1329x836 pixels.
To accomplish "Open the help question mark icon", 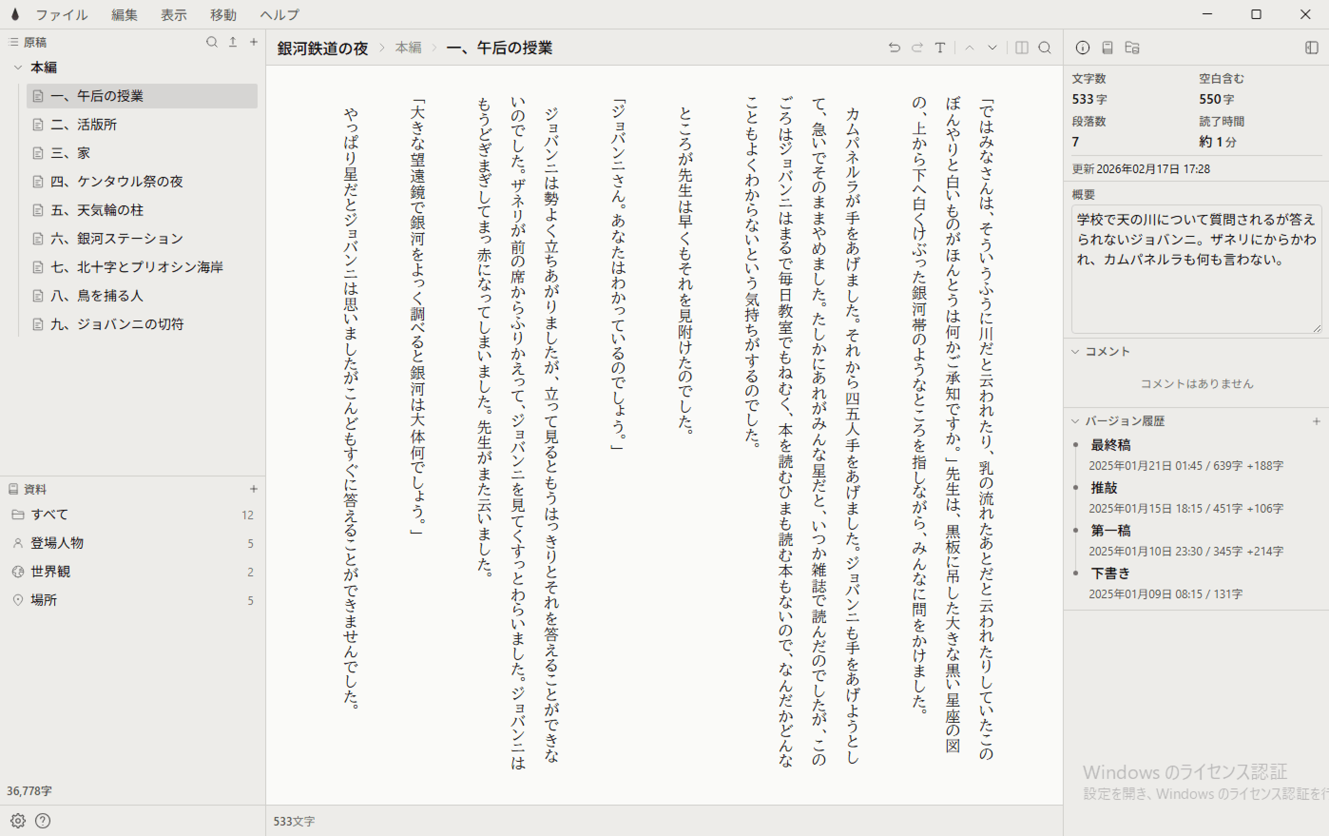I will [x=42, y=820].
